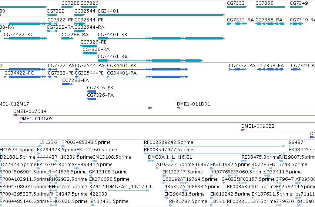Select EST GM13108.5prime
This screenshot has height=207, width=315.
(x=94, y=161)
